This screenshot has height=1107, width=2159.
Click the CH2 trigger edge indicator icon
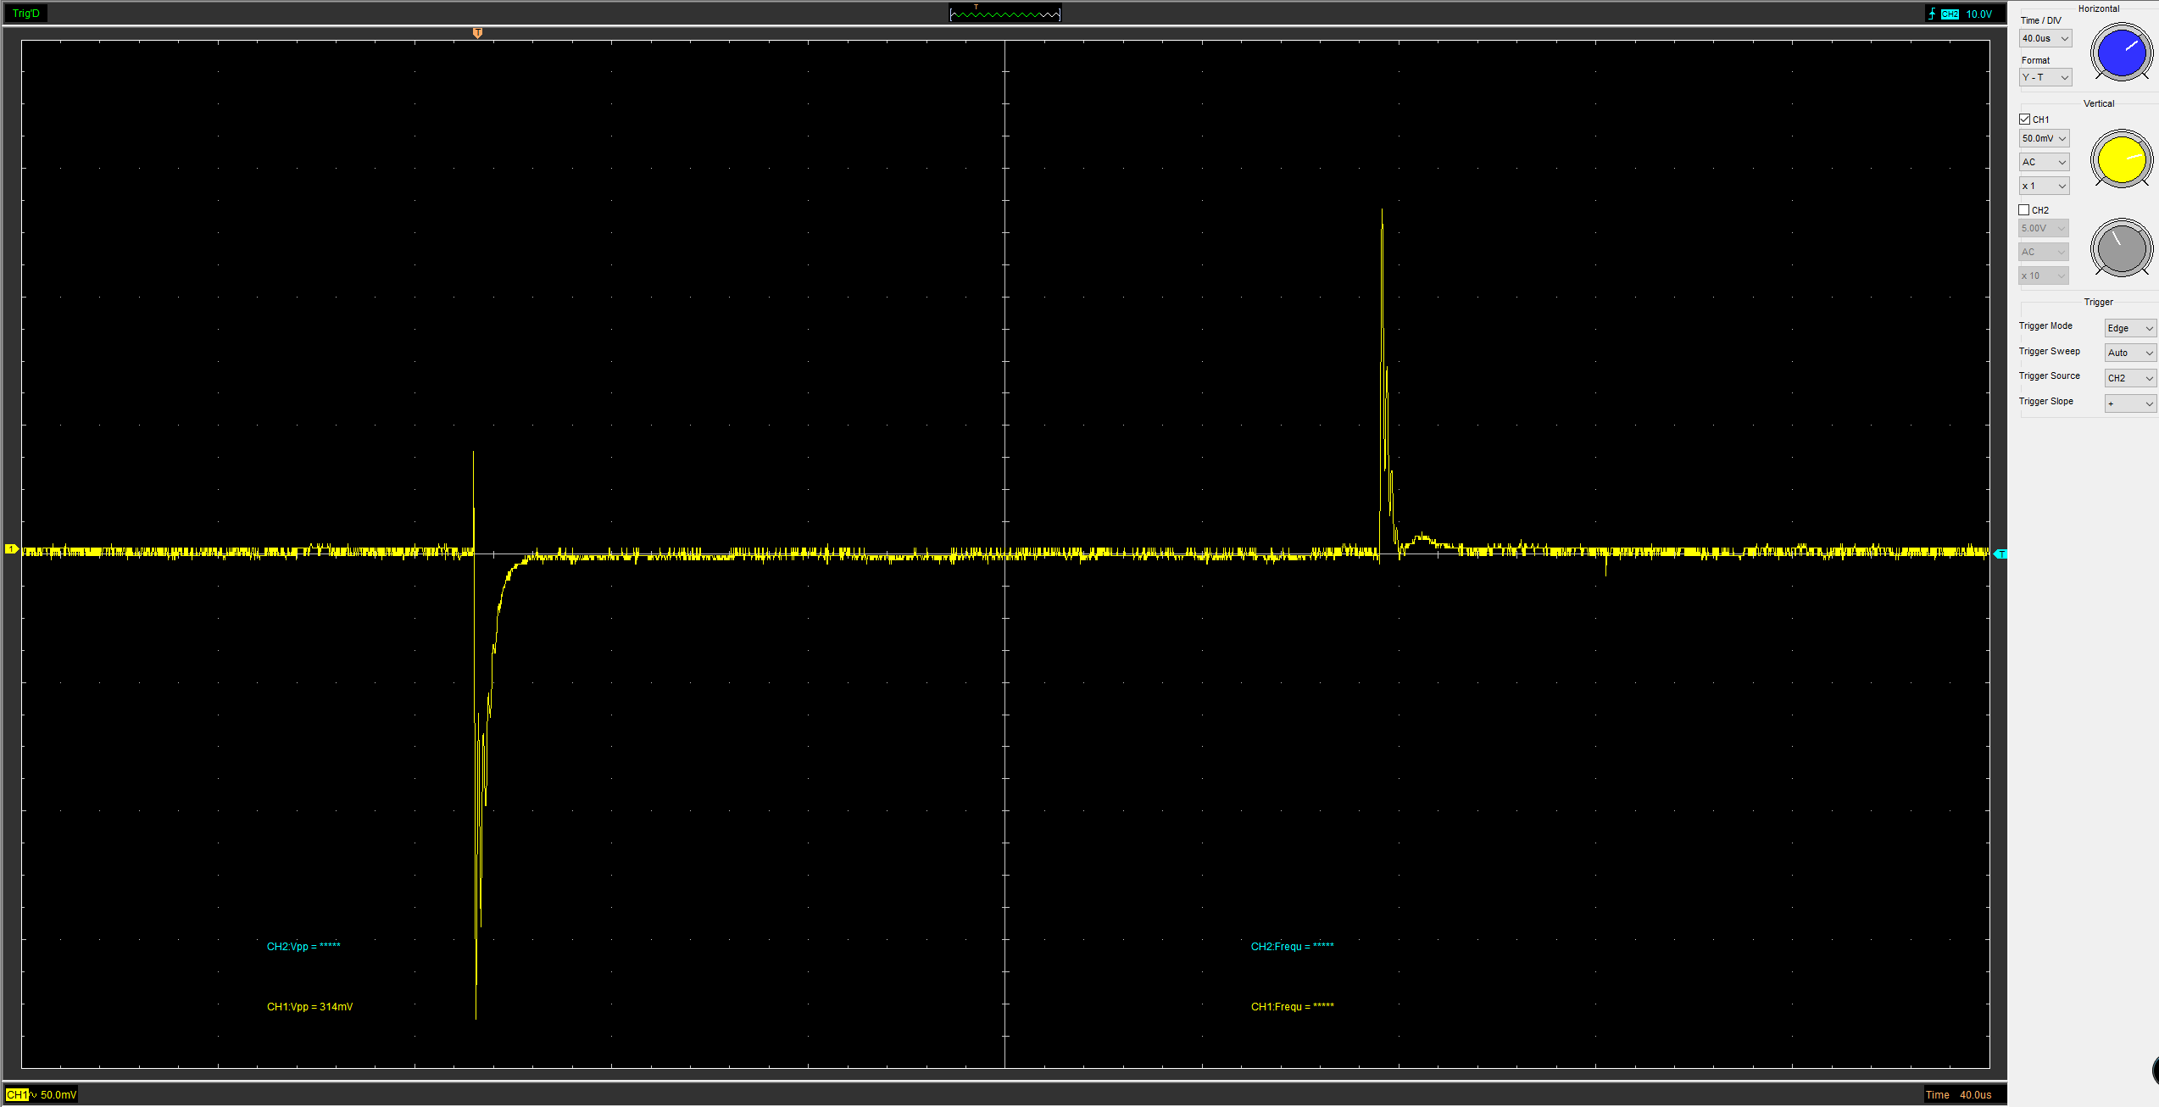click(x=1932, y=14)
